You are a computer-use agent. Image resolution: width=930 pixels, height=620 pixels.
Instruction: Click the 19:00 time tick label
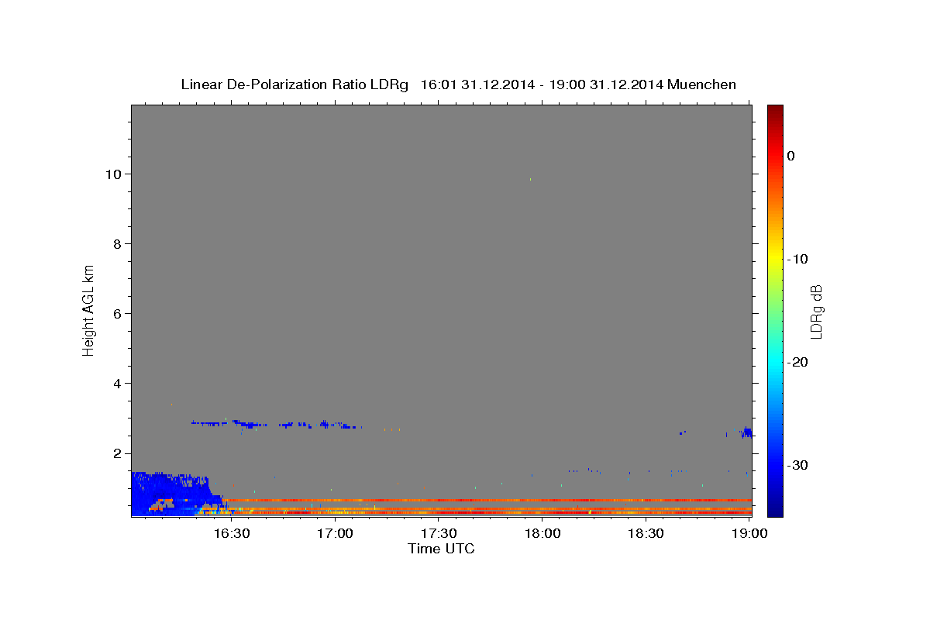pyautogui.click(x=749, y=534)
